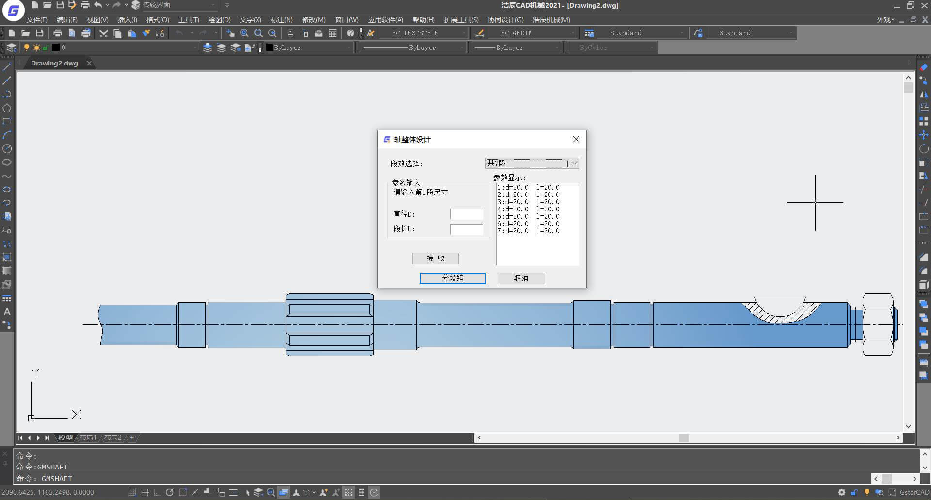931x500 pixels.
Task: Toggle ortho mode in status bar
Action: (x=157, y=492)
